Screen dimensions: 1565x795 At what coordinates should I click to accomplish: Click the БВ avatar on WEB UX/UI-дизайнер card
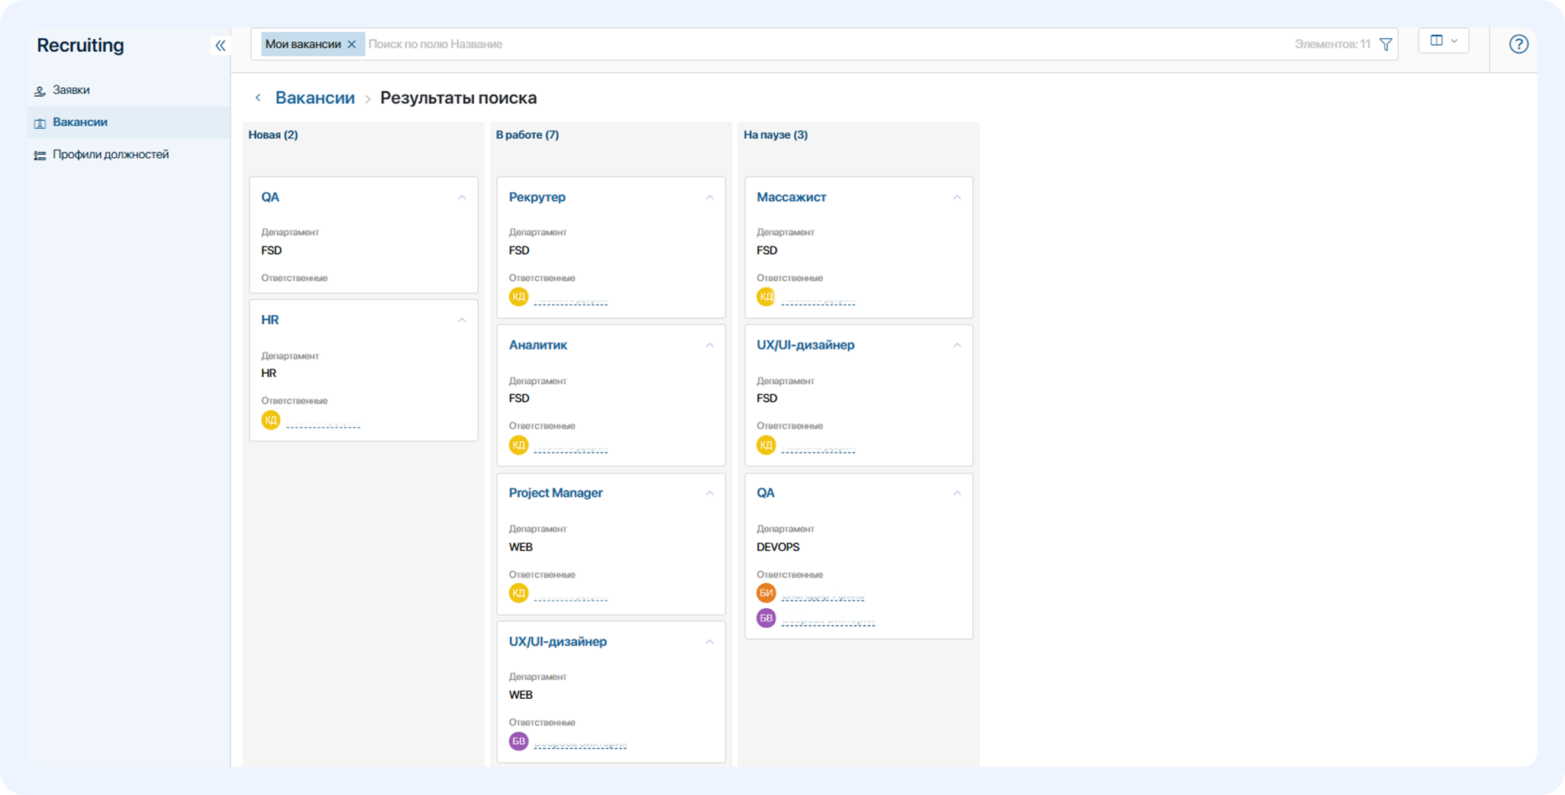[518, 741]
